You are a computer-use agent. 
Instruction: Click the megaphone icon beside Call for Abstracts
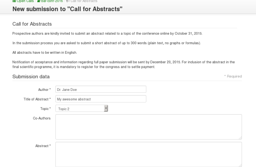(68, 1)
